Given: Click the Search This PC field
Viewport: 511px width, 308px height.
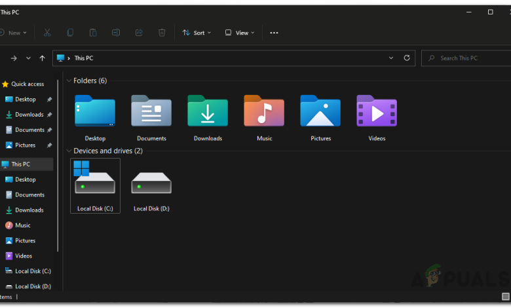Looking at the screenshot, I should pyautogui.click(x=466, y=58).
